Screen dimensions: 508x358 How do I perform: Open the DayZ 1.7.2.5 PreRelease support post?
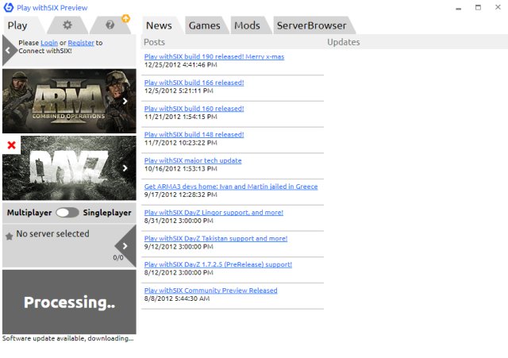click(218, 264)
